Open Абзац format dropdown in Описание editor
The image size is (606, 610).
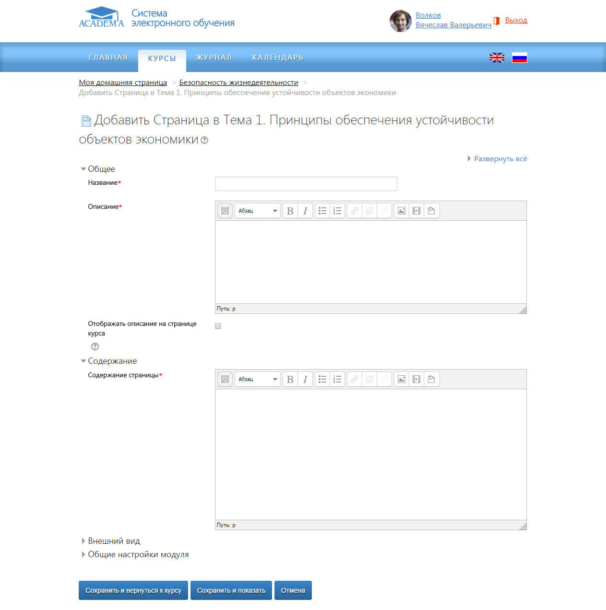(x=258, y=211)
